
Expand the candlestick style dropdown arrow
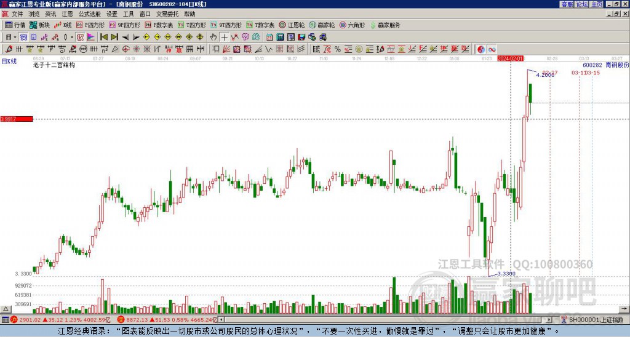(x=72, y=37)
